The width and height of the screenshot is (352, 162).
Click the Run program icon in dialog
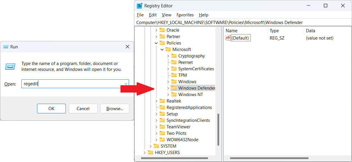(10, 66)
